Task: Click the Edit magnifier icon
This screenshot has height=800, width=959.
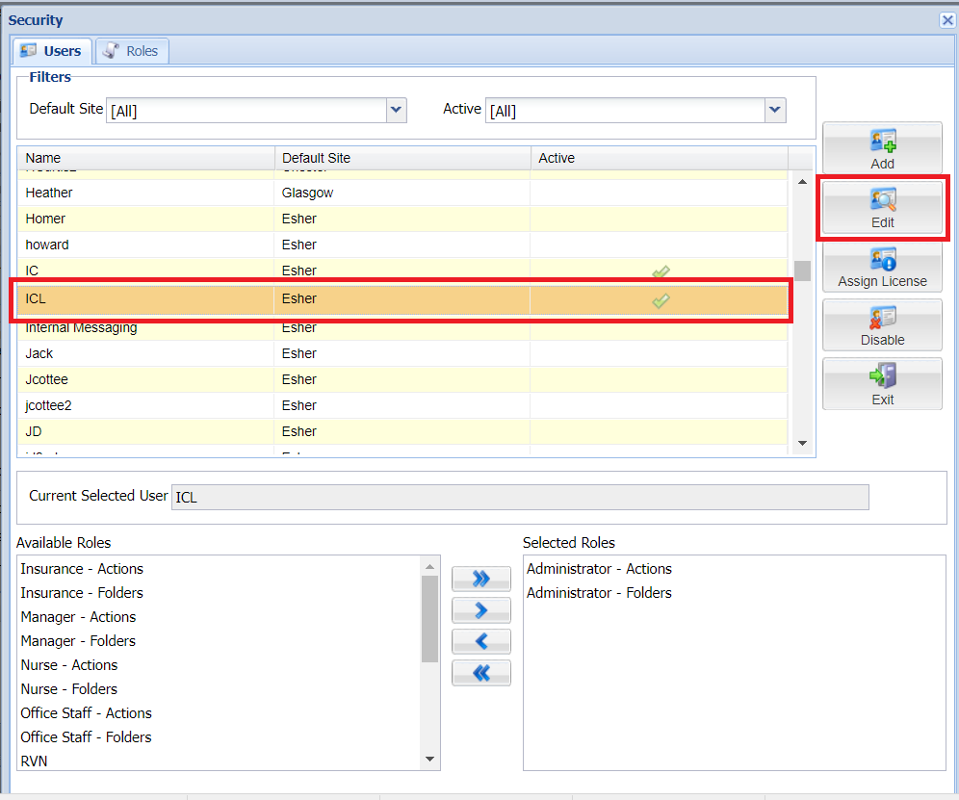Action: (x=883, y=199)
